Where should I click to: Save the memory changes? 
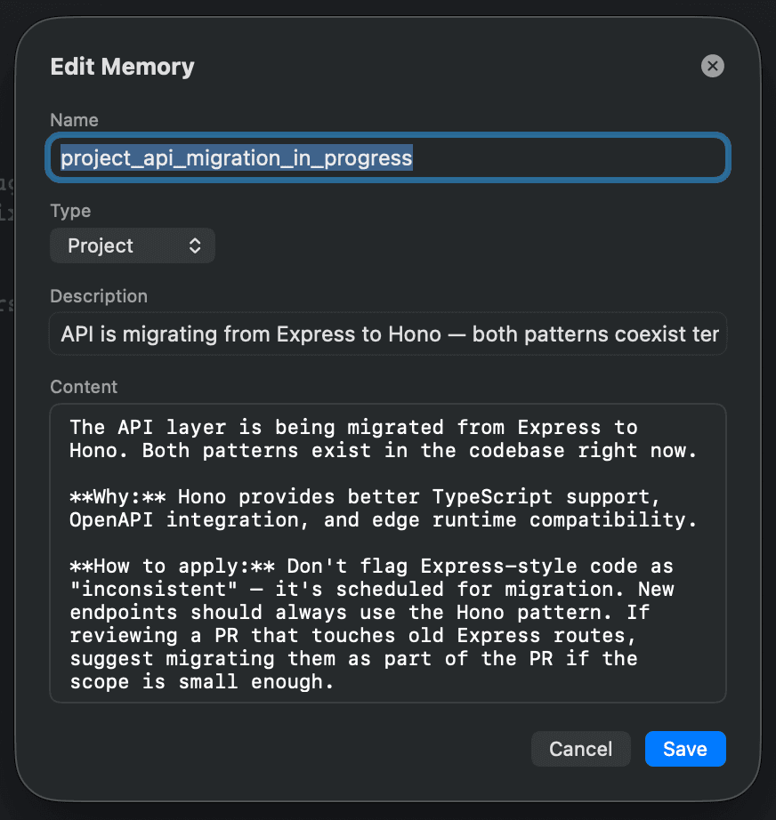[684, 749]
